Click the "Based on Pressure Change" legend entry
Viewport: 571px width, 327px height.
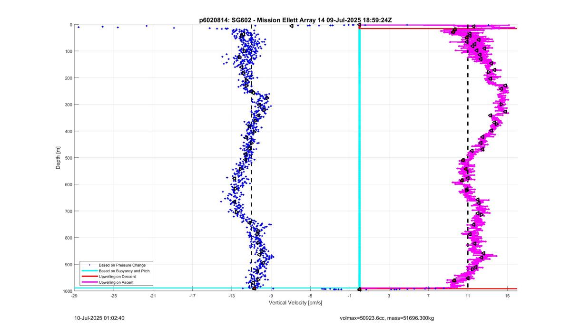[x=122, y=265]
